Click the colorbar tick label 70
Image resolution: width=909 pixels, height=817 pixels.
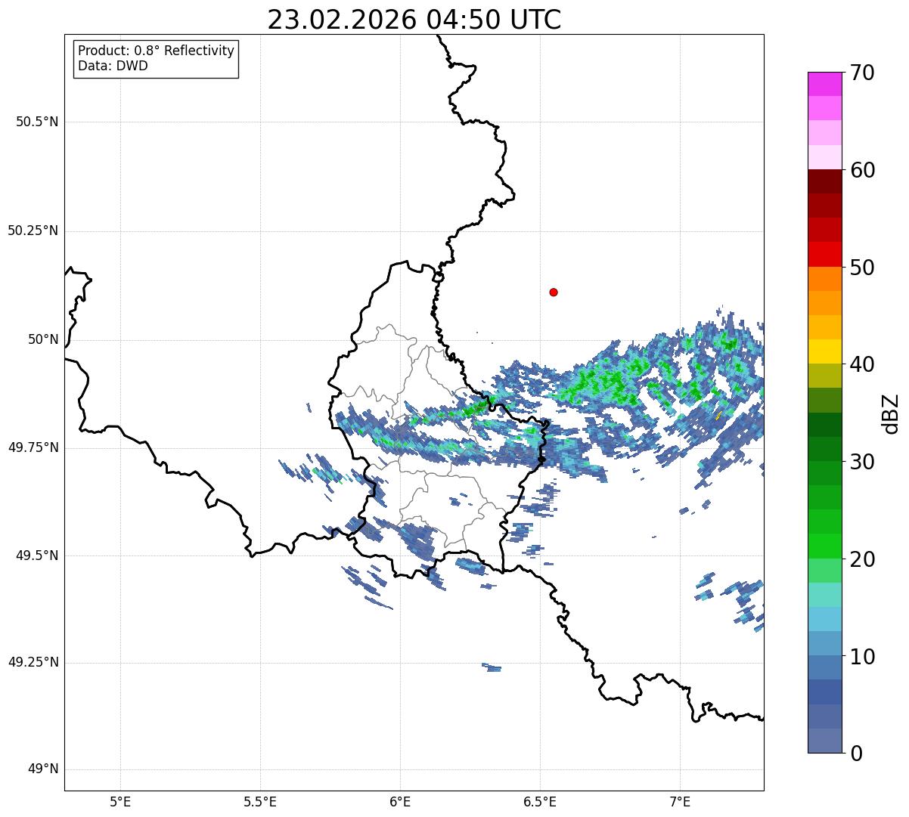tap(862, 73)
